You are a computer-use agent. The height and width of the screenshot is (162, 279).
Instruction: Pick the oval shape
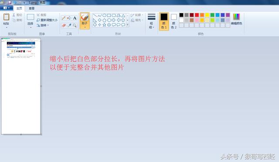[104, 16]
